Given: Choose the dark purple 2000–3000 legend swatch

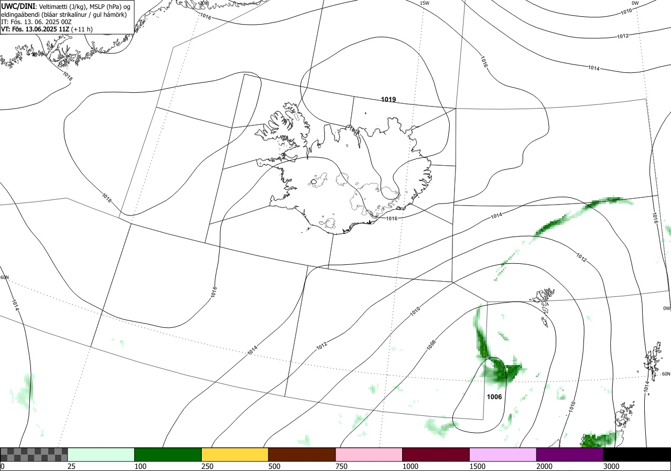Looking at the screenshot, I should click(570, 454).
